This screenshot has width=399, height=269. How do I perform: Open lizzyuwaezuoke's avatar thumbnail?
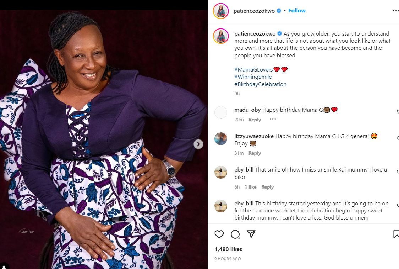(221, 139)
